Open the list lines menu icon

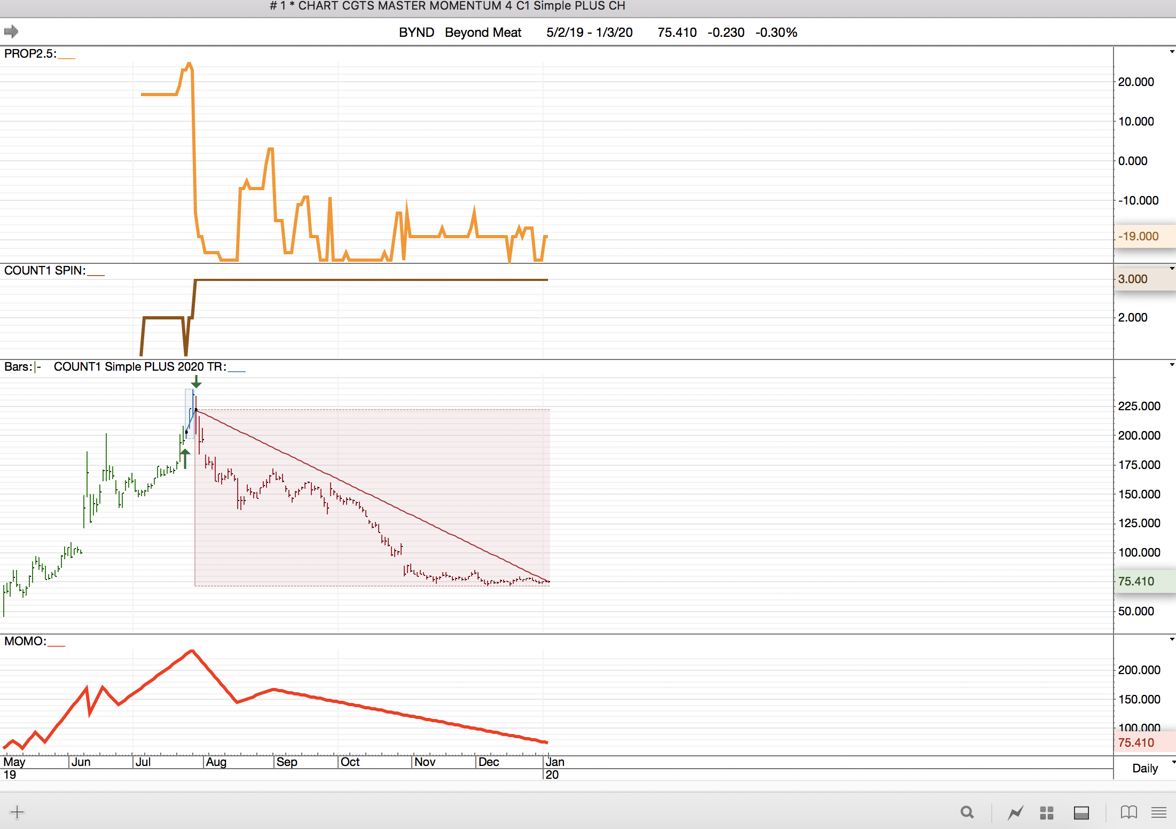click(1158, 812)
